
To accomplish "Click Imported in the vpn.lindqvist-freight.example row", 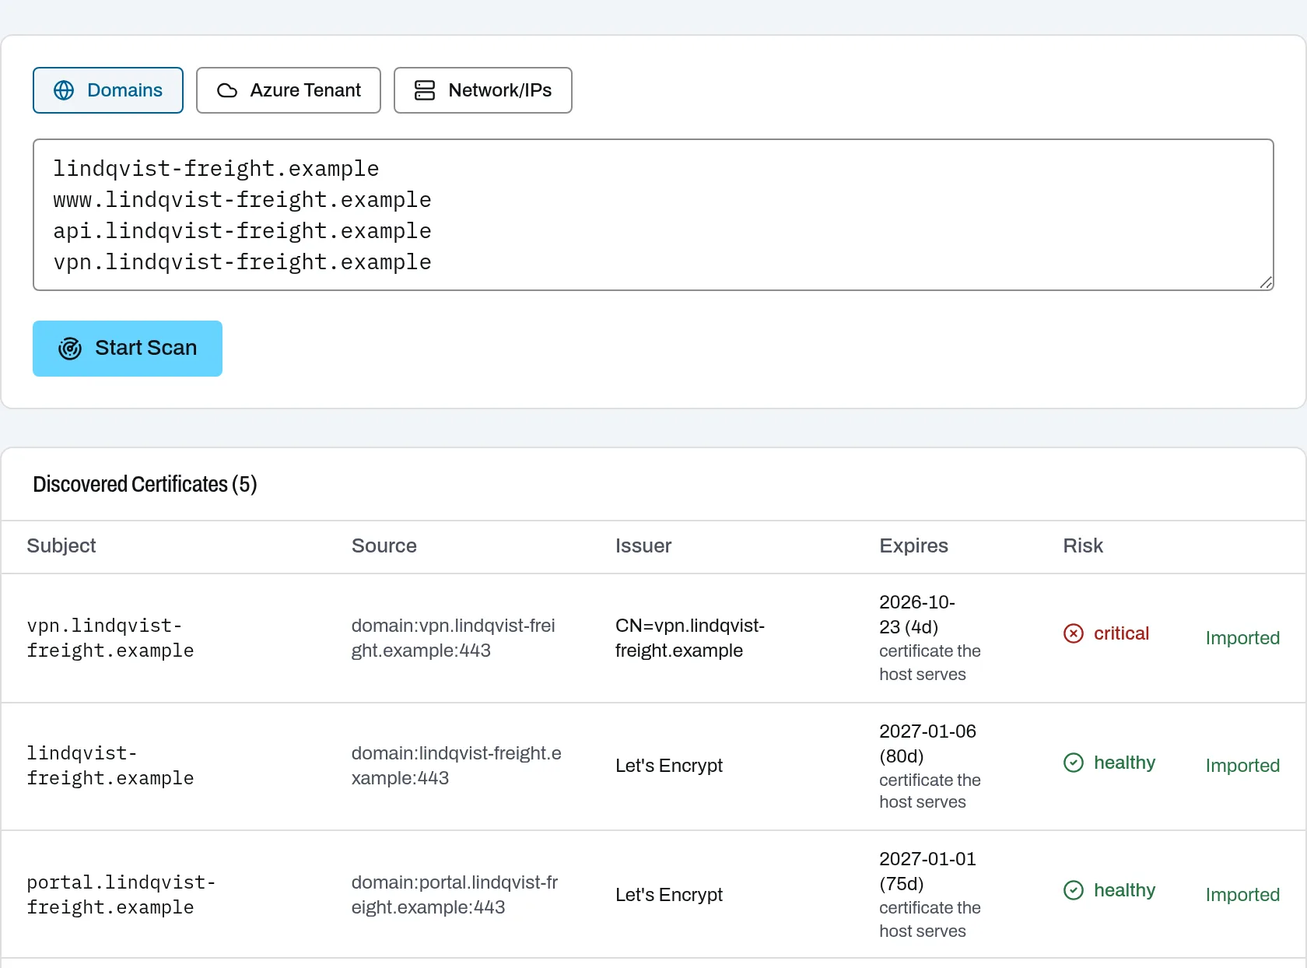I will [x=1242, y=638].
